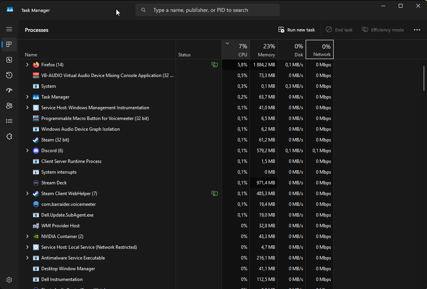Click Discord memory value 579,2 MB
427x289 pixels.
[x=266, y=151]
